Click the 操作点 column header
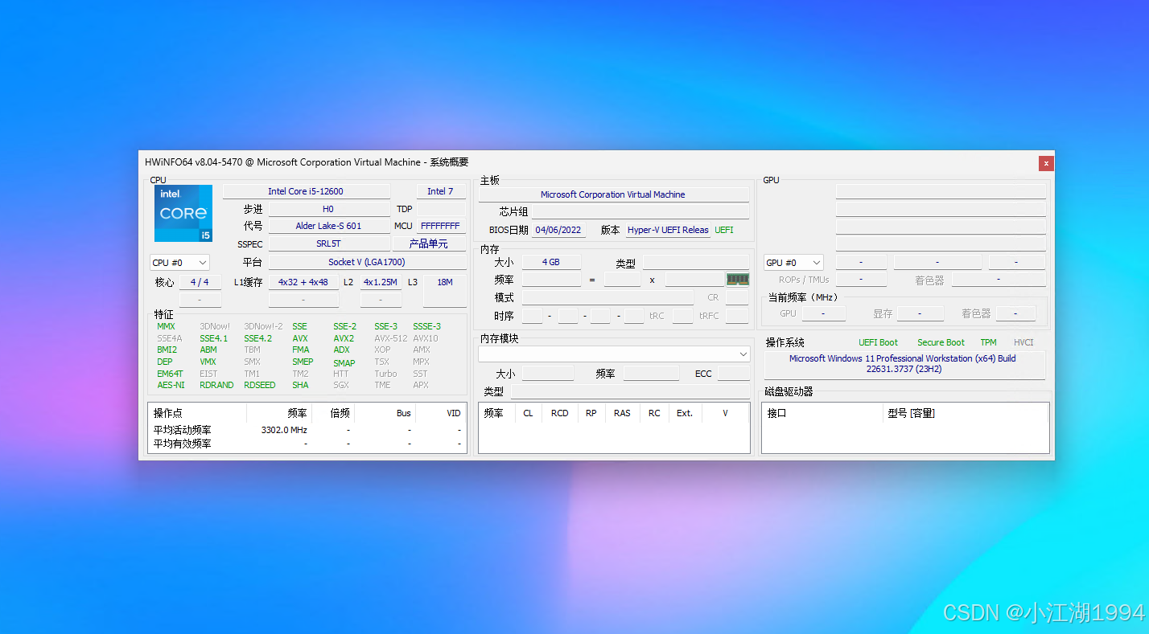1149x634 pixels. click(x=196, y=413)
